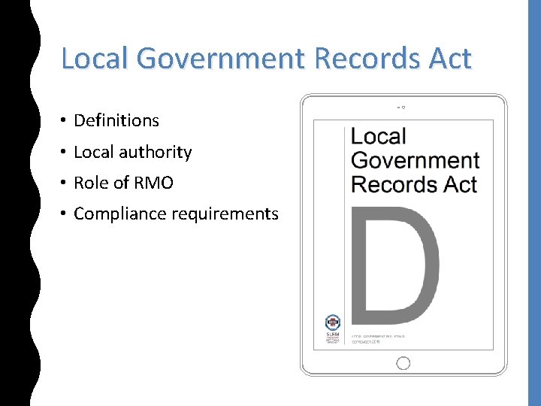
Task: Click the tablet camera dot at top
Action: tap(403, 108)
